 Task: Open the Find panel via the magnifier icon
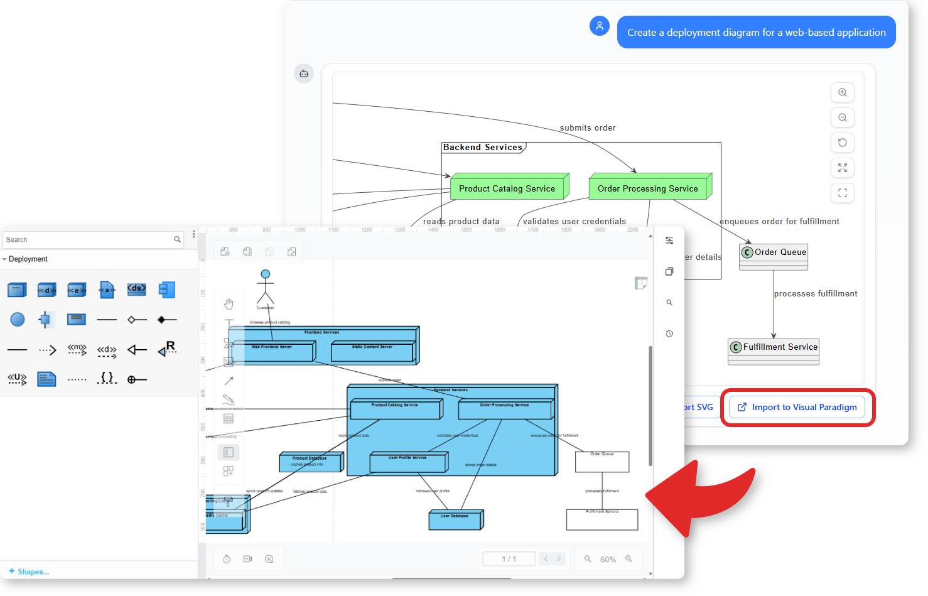(669, 302)
